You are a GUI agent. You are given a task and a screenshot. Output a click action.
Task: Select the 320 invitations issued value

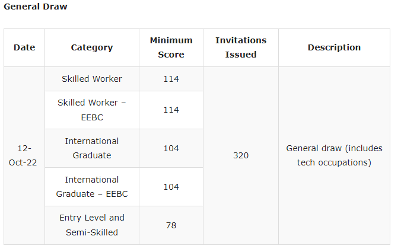tap(241, 155)
